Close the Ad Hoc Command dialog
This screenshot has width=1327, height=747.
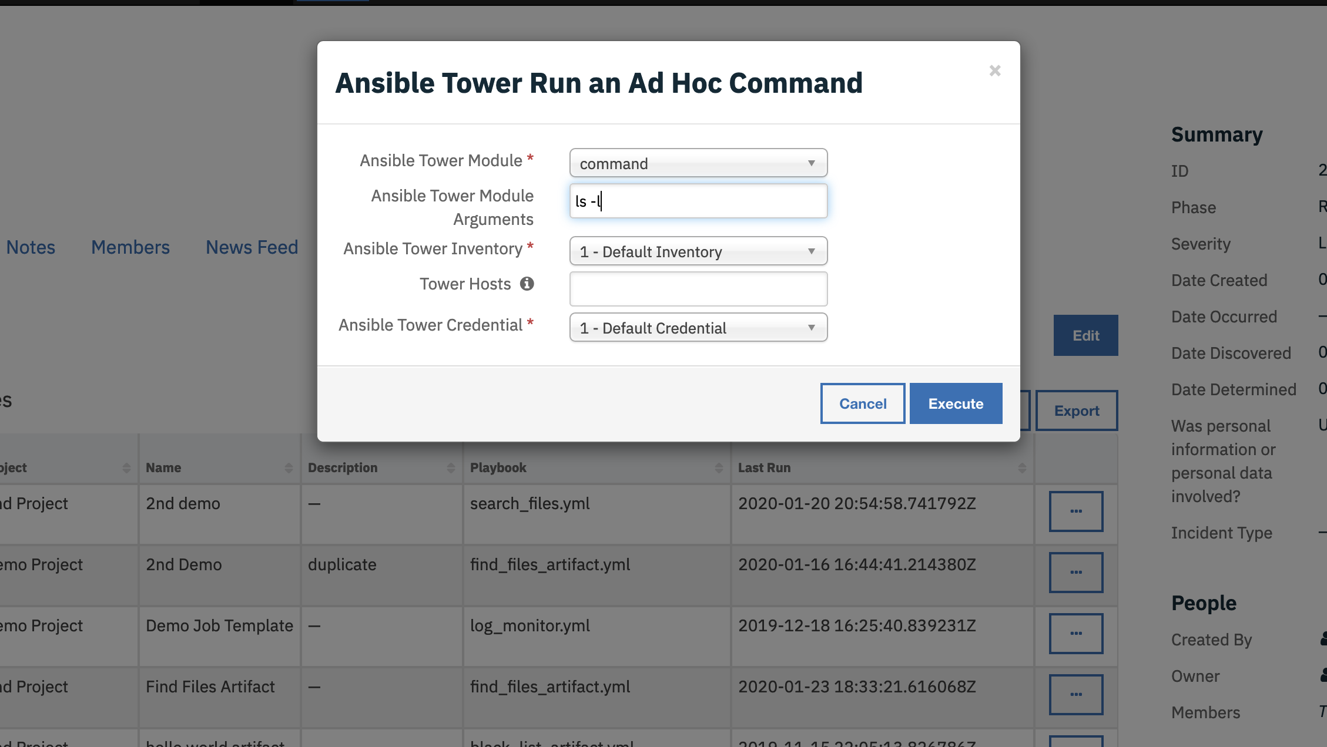[x=995, y=70]
